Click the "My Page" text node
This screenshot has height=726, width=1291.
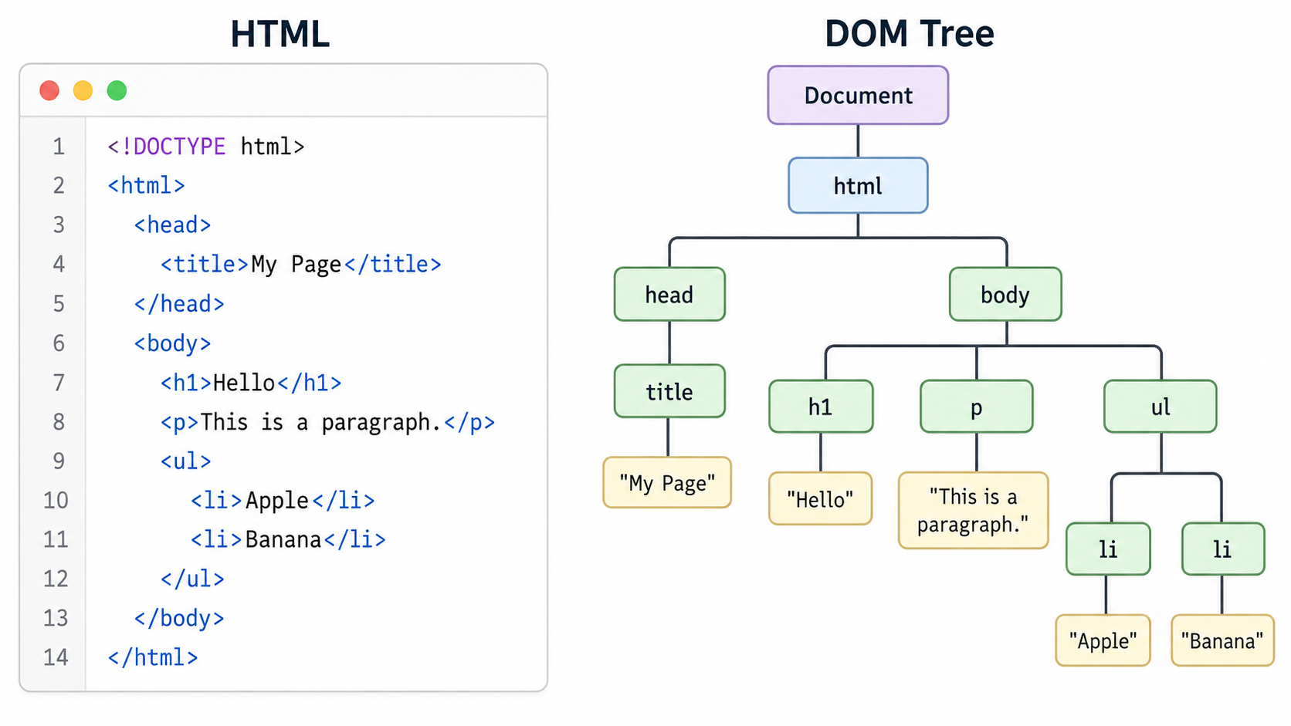click(667, 483)
